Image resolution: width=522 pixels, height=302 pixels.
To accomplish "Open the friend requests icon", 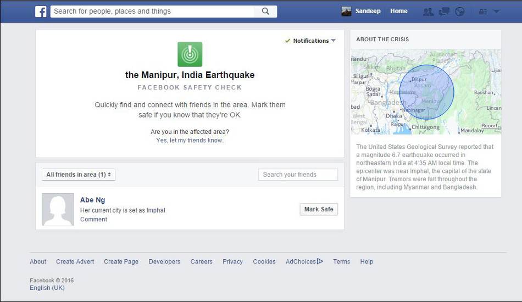I will coord(428,12).
